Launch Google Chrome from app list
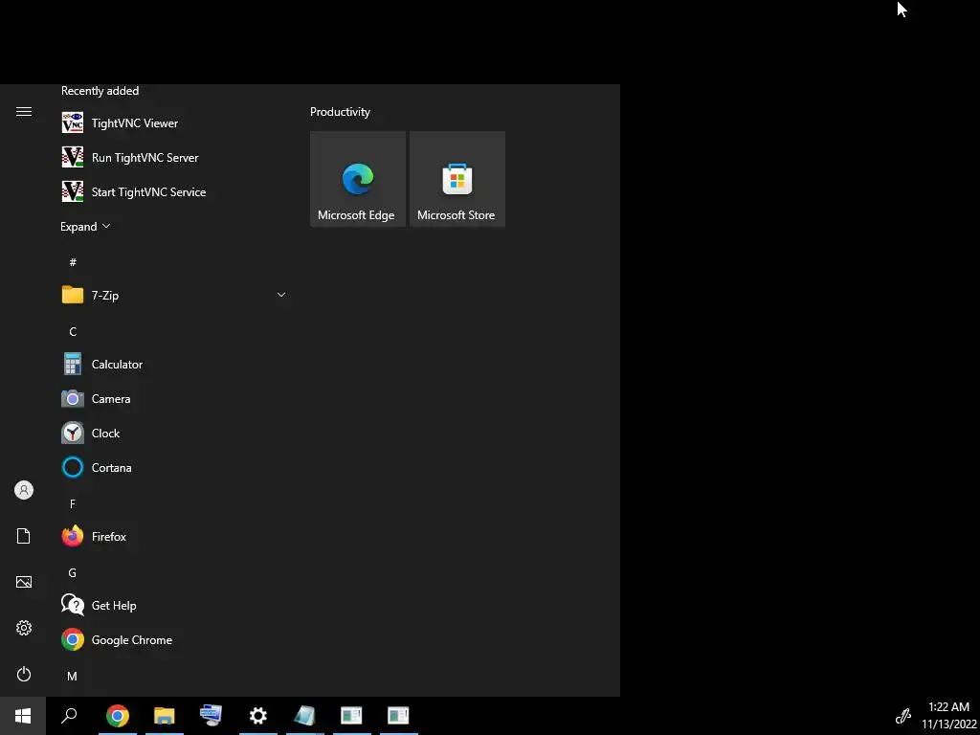Image resolution: width=980 pixels, height=735 pixels. [x=174, y=640]
